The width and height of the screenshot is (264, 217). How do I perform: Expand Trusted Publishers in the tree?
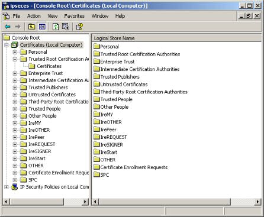point(15,88)
